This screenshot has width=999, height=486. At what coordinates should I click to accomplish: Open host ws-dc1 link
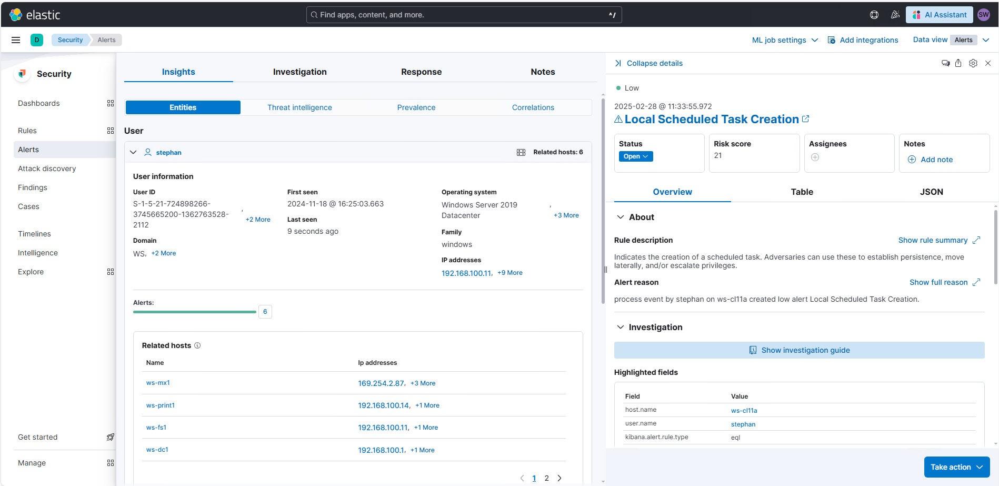[157, 450]
